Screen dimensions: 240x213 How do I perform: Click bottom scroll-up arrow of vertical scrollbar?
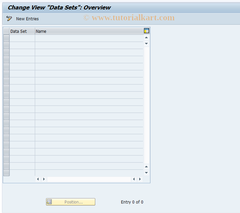(x=146, y=167)
